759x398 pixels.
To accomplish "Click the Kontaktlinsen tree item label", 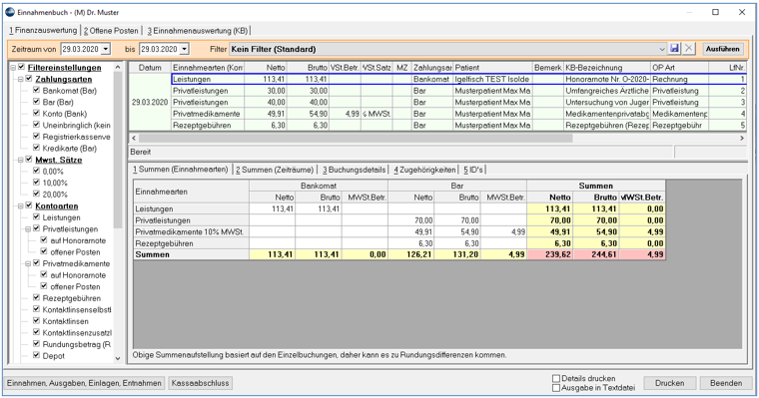I will (65, 321).
